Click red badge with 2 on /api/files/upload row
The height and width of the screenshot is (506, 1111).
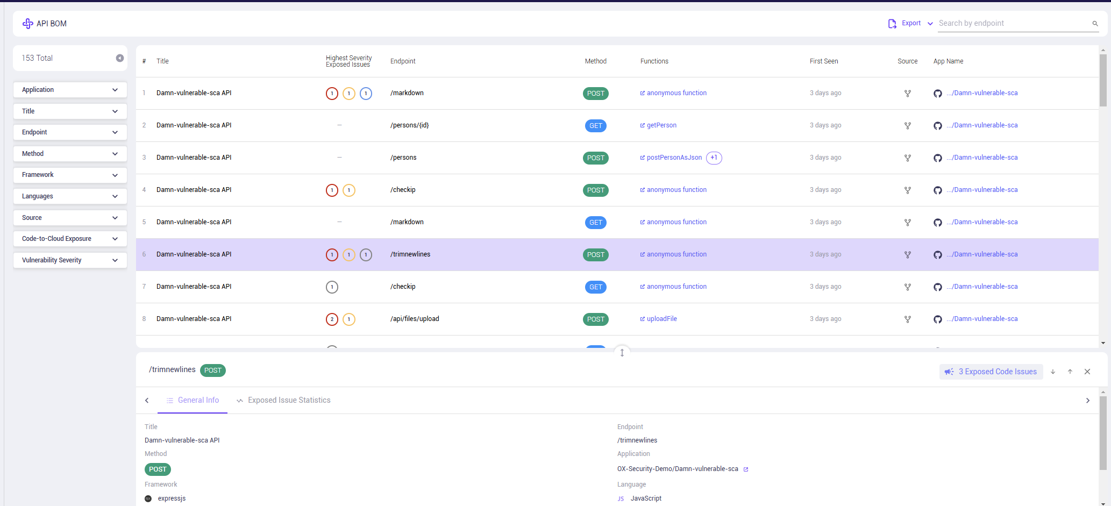[x=332, y=319]
